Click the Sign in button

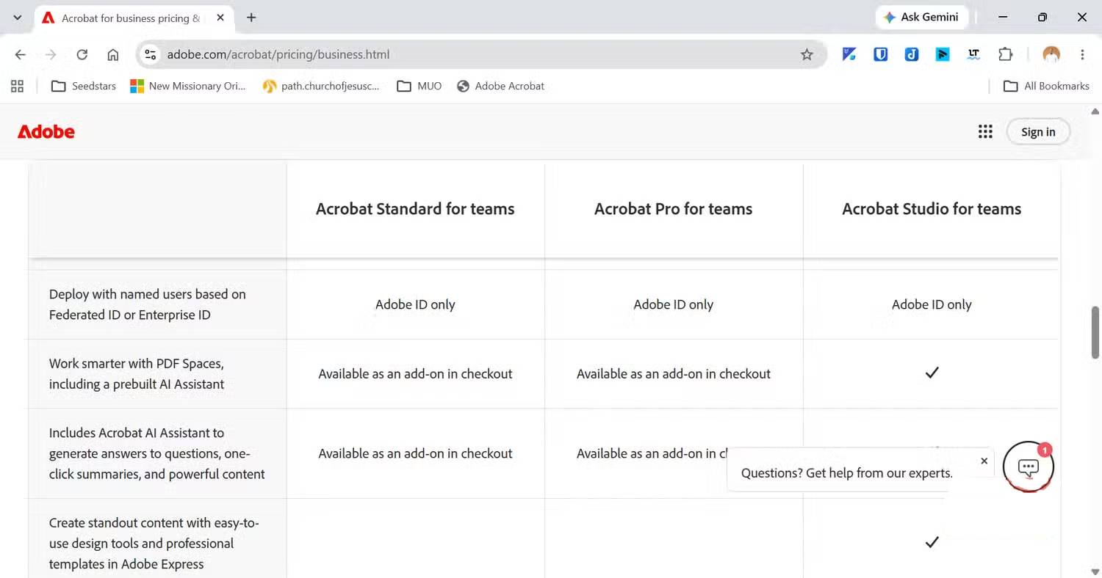click(x=1037, y=132)
